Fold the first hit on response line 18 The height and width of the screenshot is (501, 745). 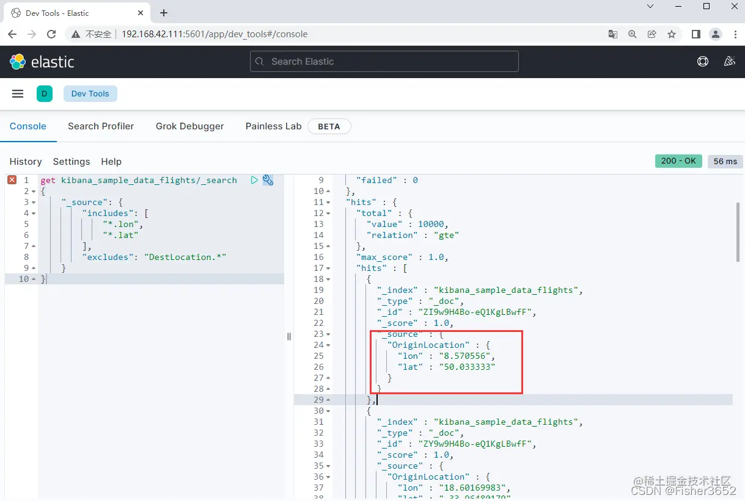(x=328, y=279)
